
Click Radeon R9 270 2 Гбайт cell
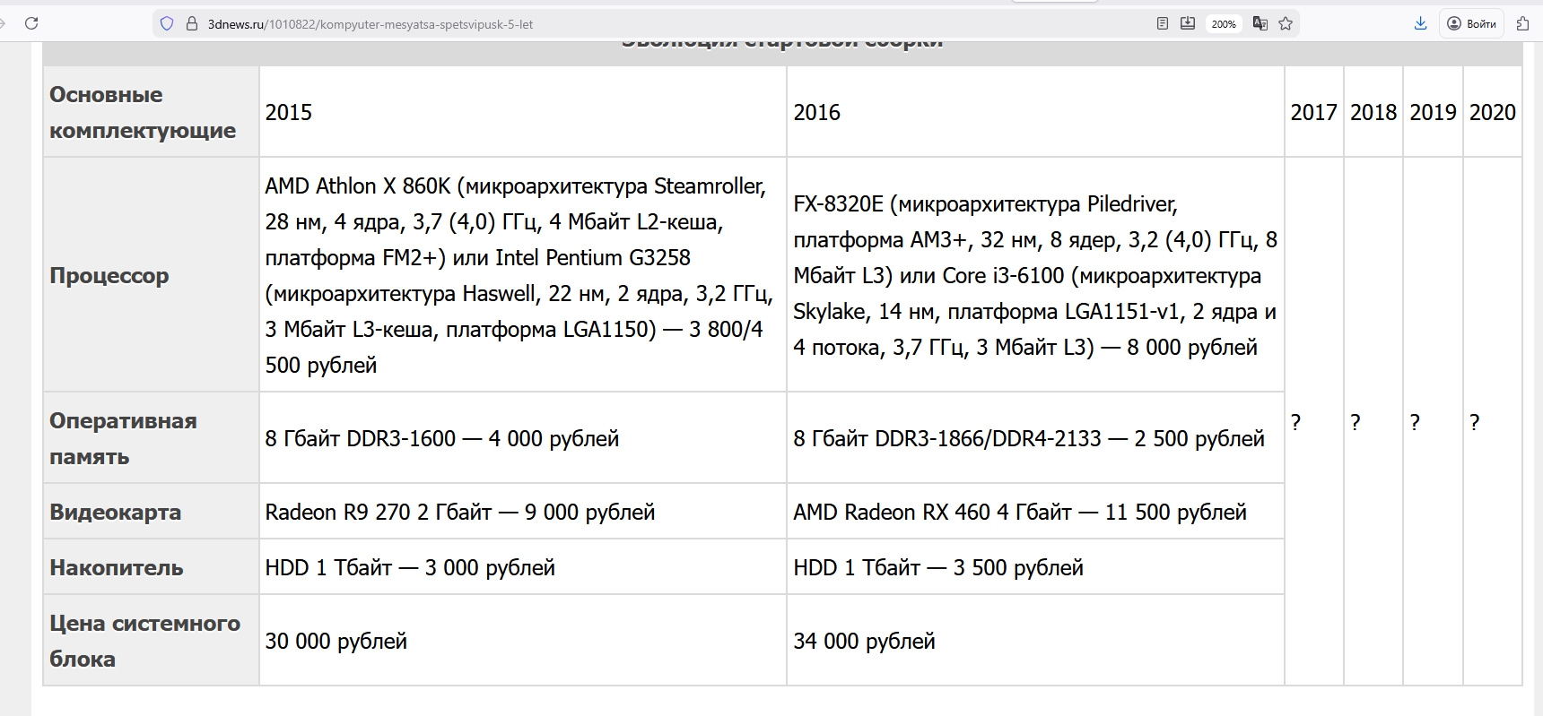(x=523, y=512)
